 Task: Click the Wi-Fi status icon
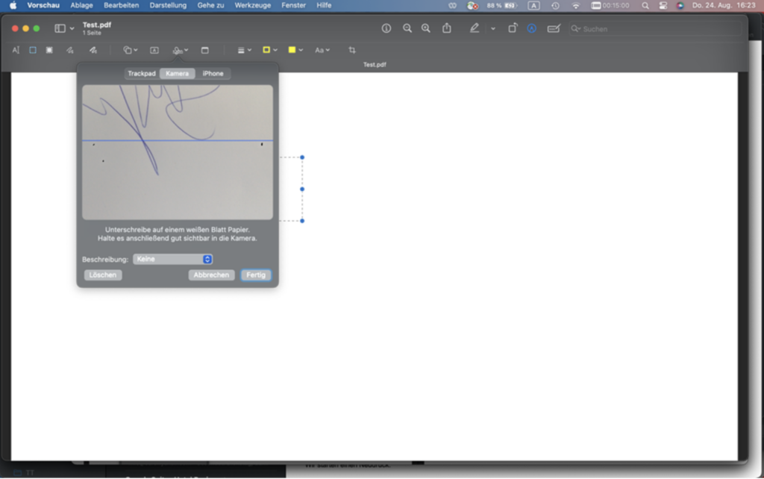point(575,6)
